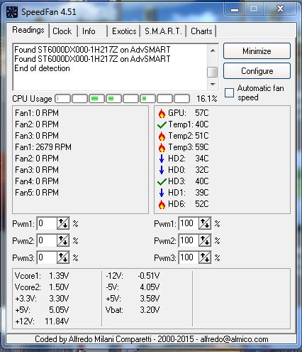This screenshot has height=352, width=302.
Task: Click the Minimize button in the panel
Action: [x=257, y=51]
